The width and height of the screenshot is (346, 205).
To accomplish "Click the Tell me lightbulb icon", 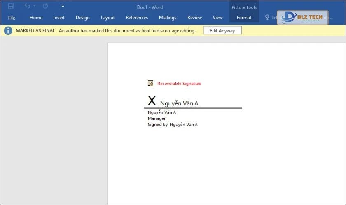I will (x=267, y=18).
